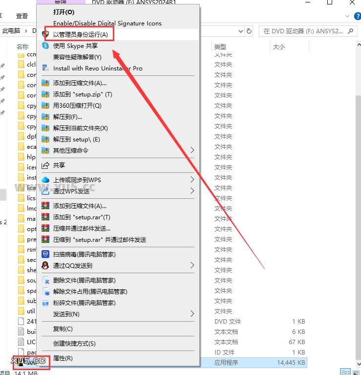361x375 pixels.
Task: Sort by the 类型 column header
Action: pos(220,47)
